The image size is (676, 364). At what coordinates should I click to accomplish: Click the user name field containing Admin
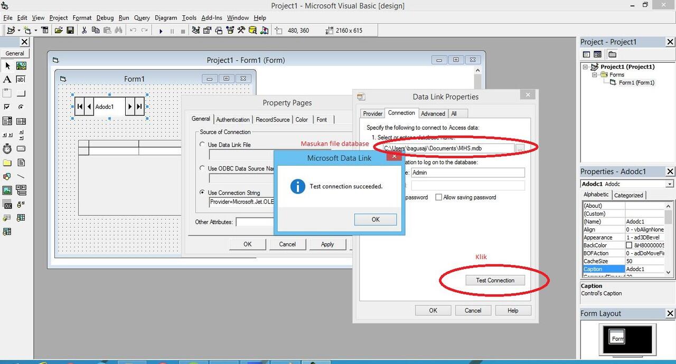click(468, 173)
